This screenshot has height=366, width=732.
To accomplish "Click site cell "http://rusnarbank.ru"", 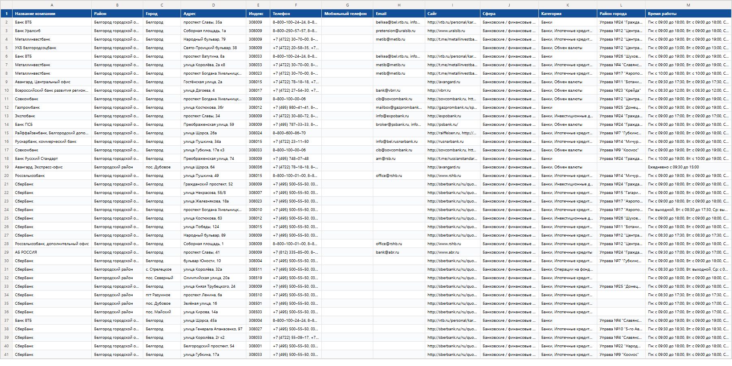I will tap(452, 142).
